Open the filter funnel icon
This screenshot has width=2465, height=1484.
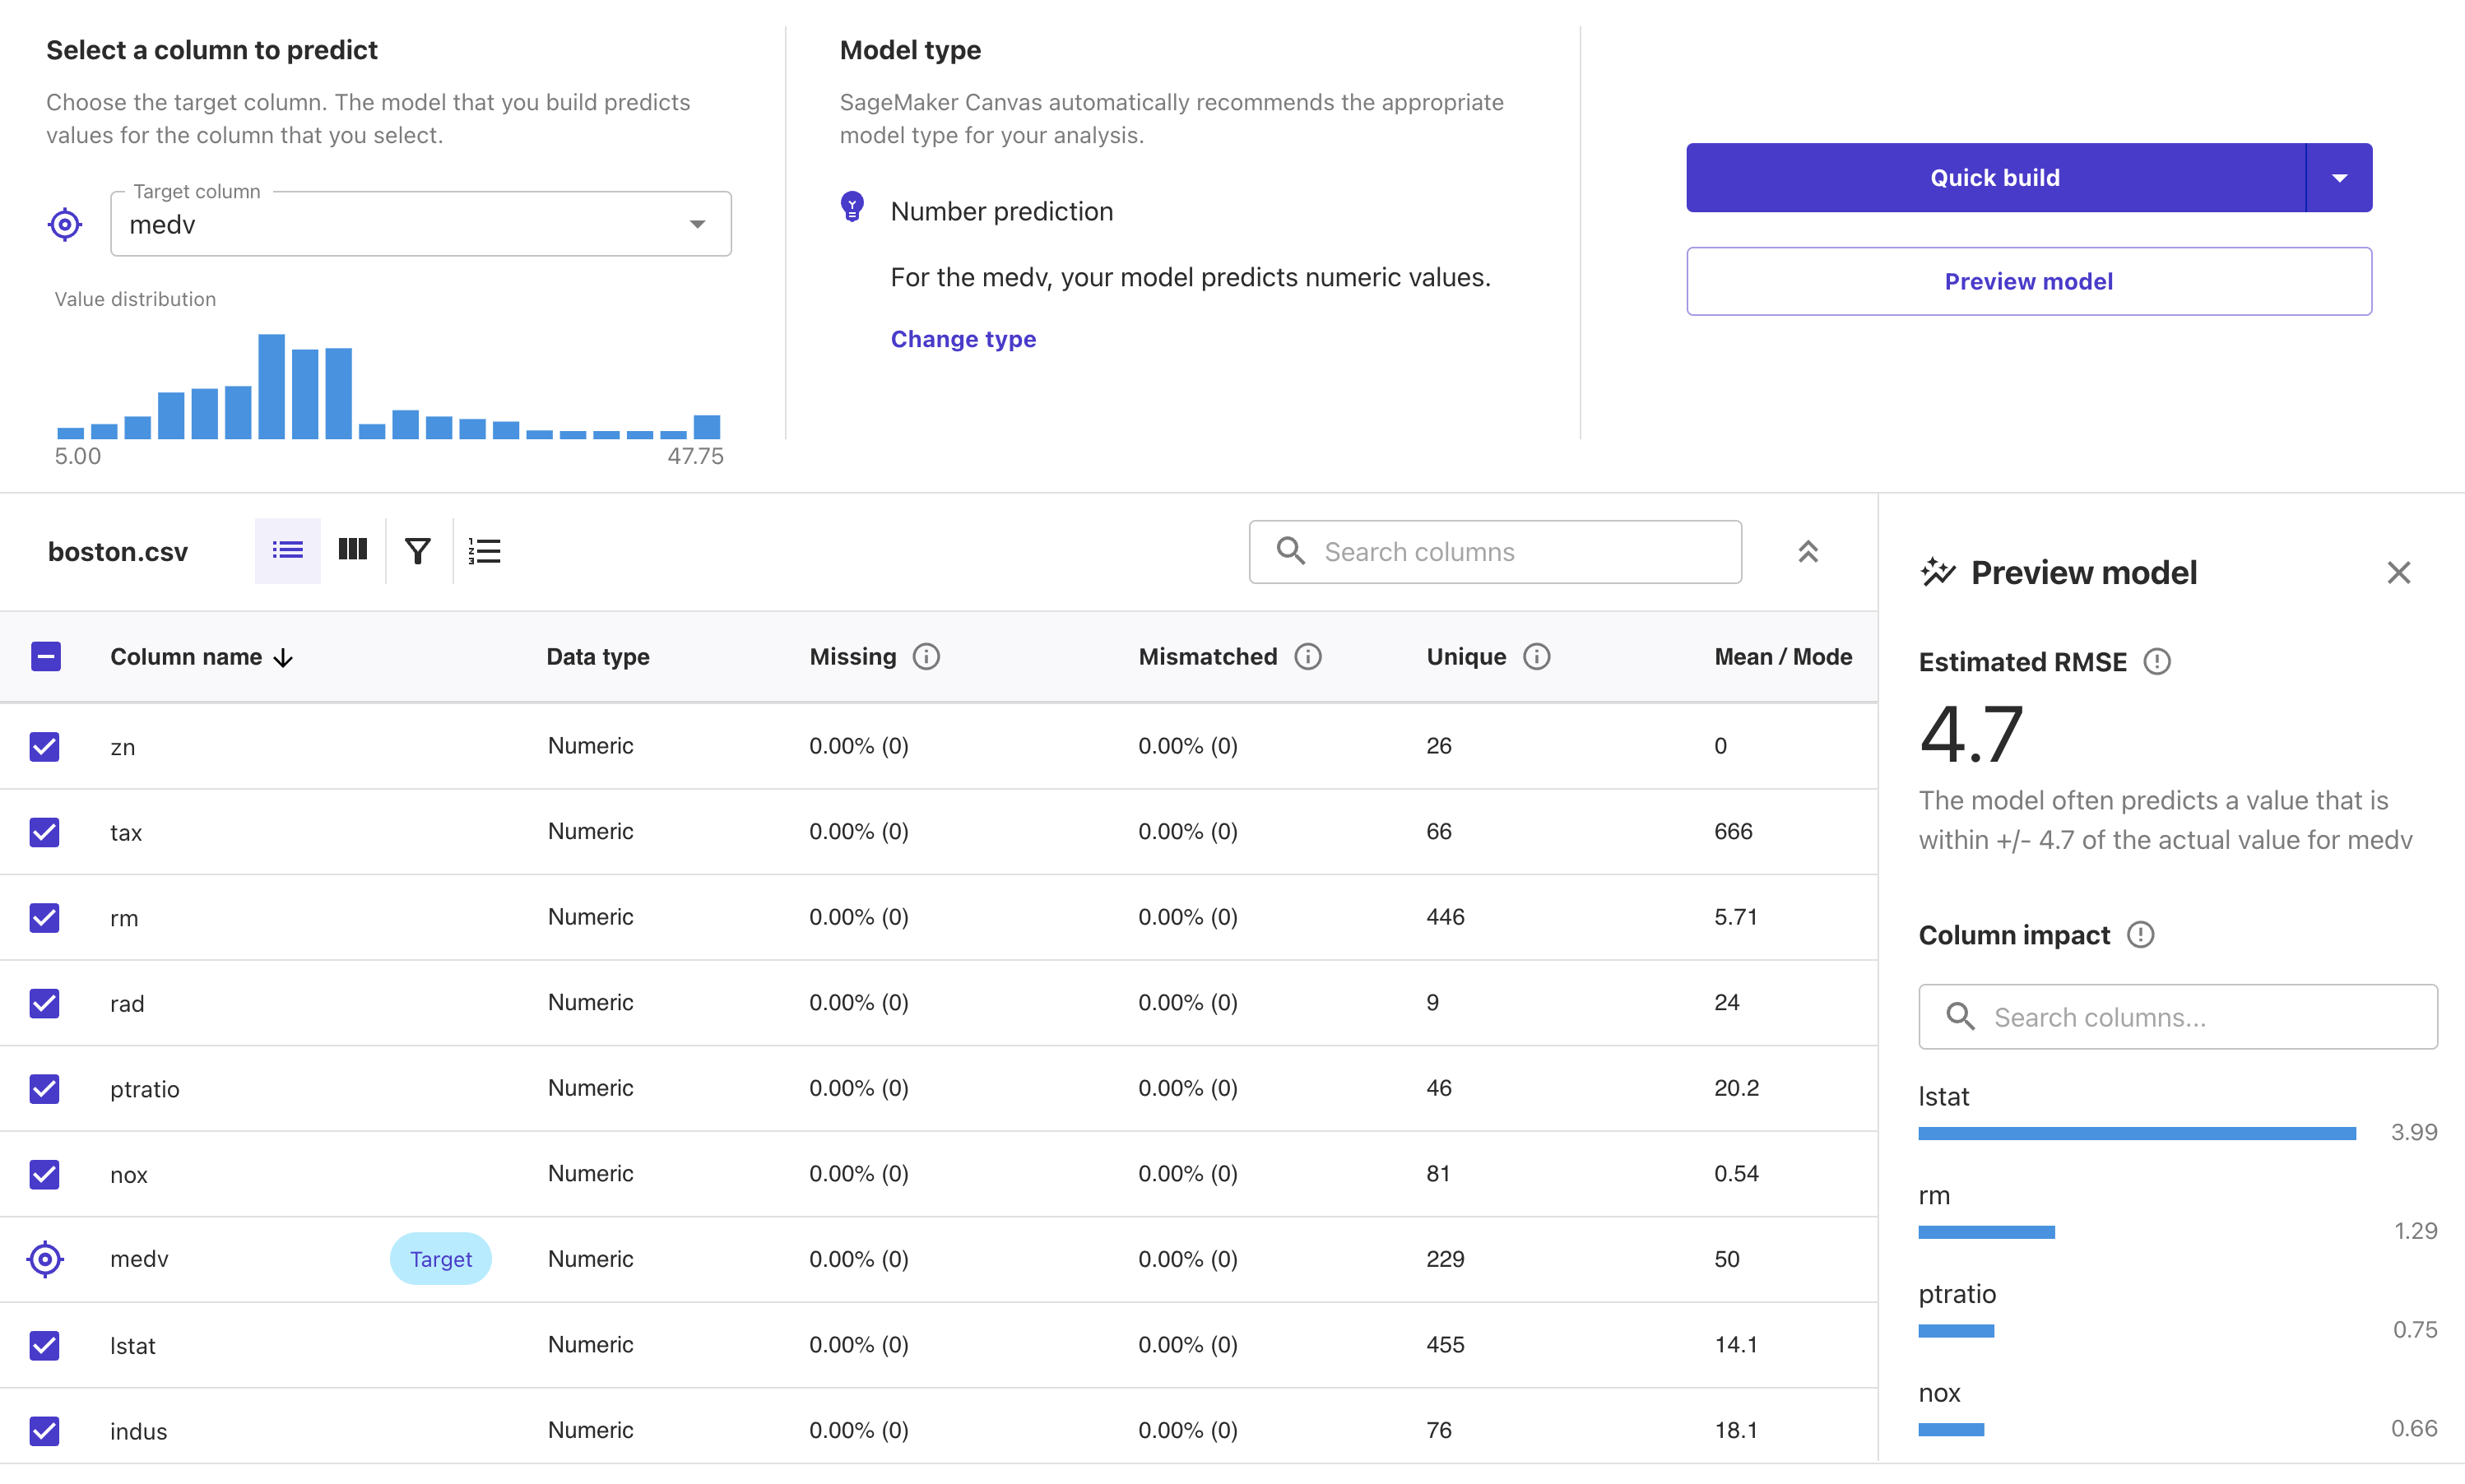[418, 551]
